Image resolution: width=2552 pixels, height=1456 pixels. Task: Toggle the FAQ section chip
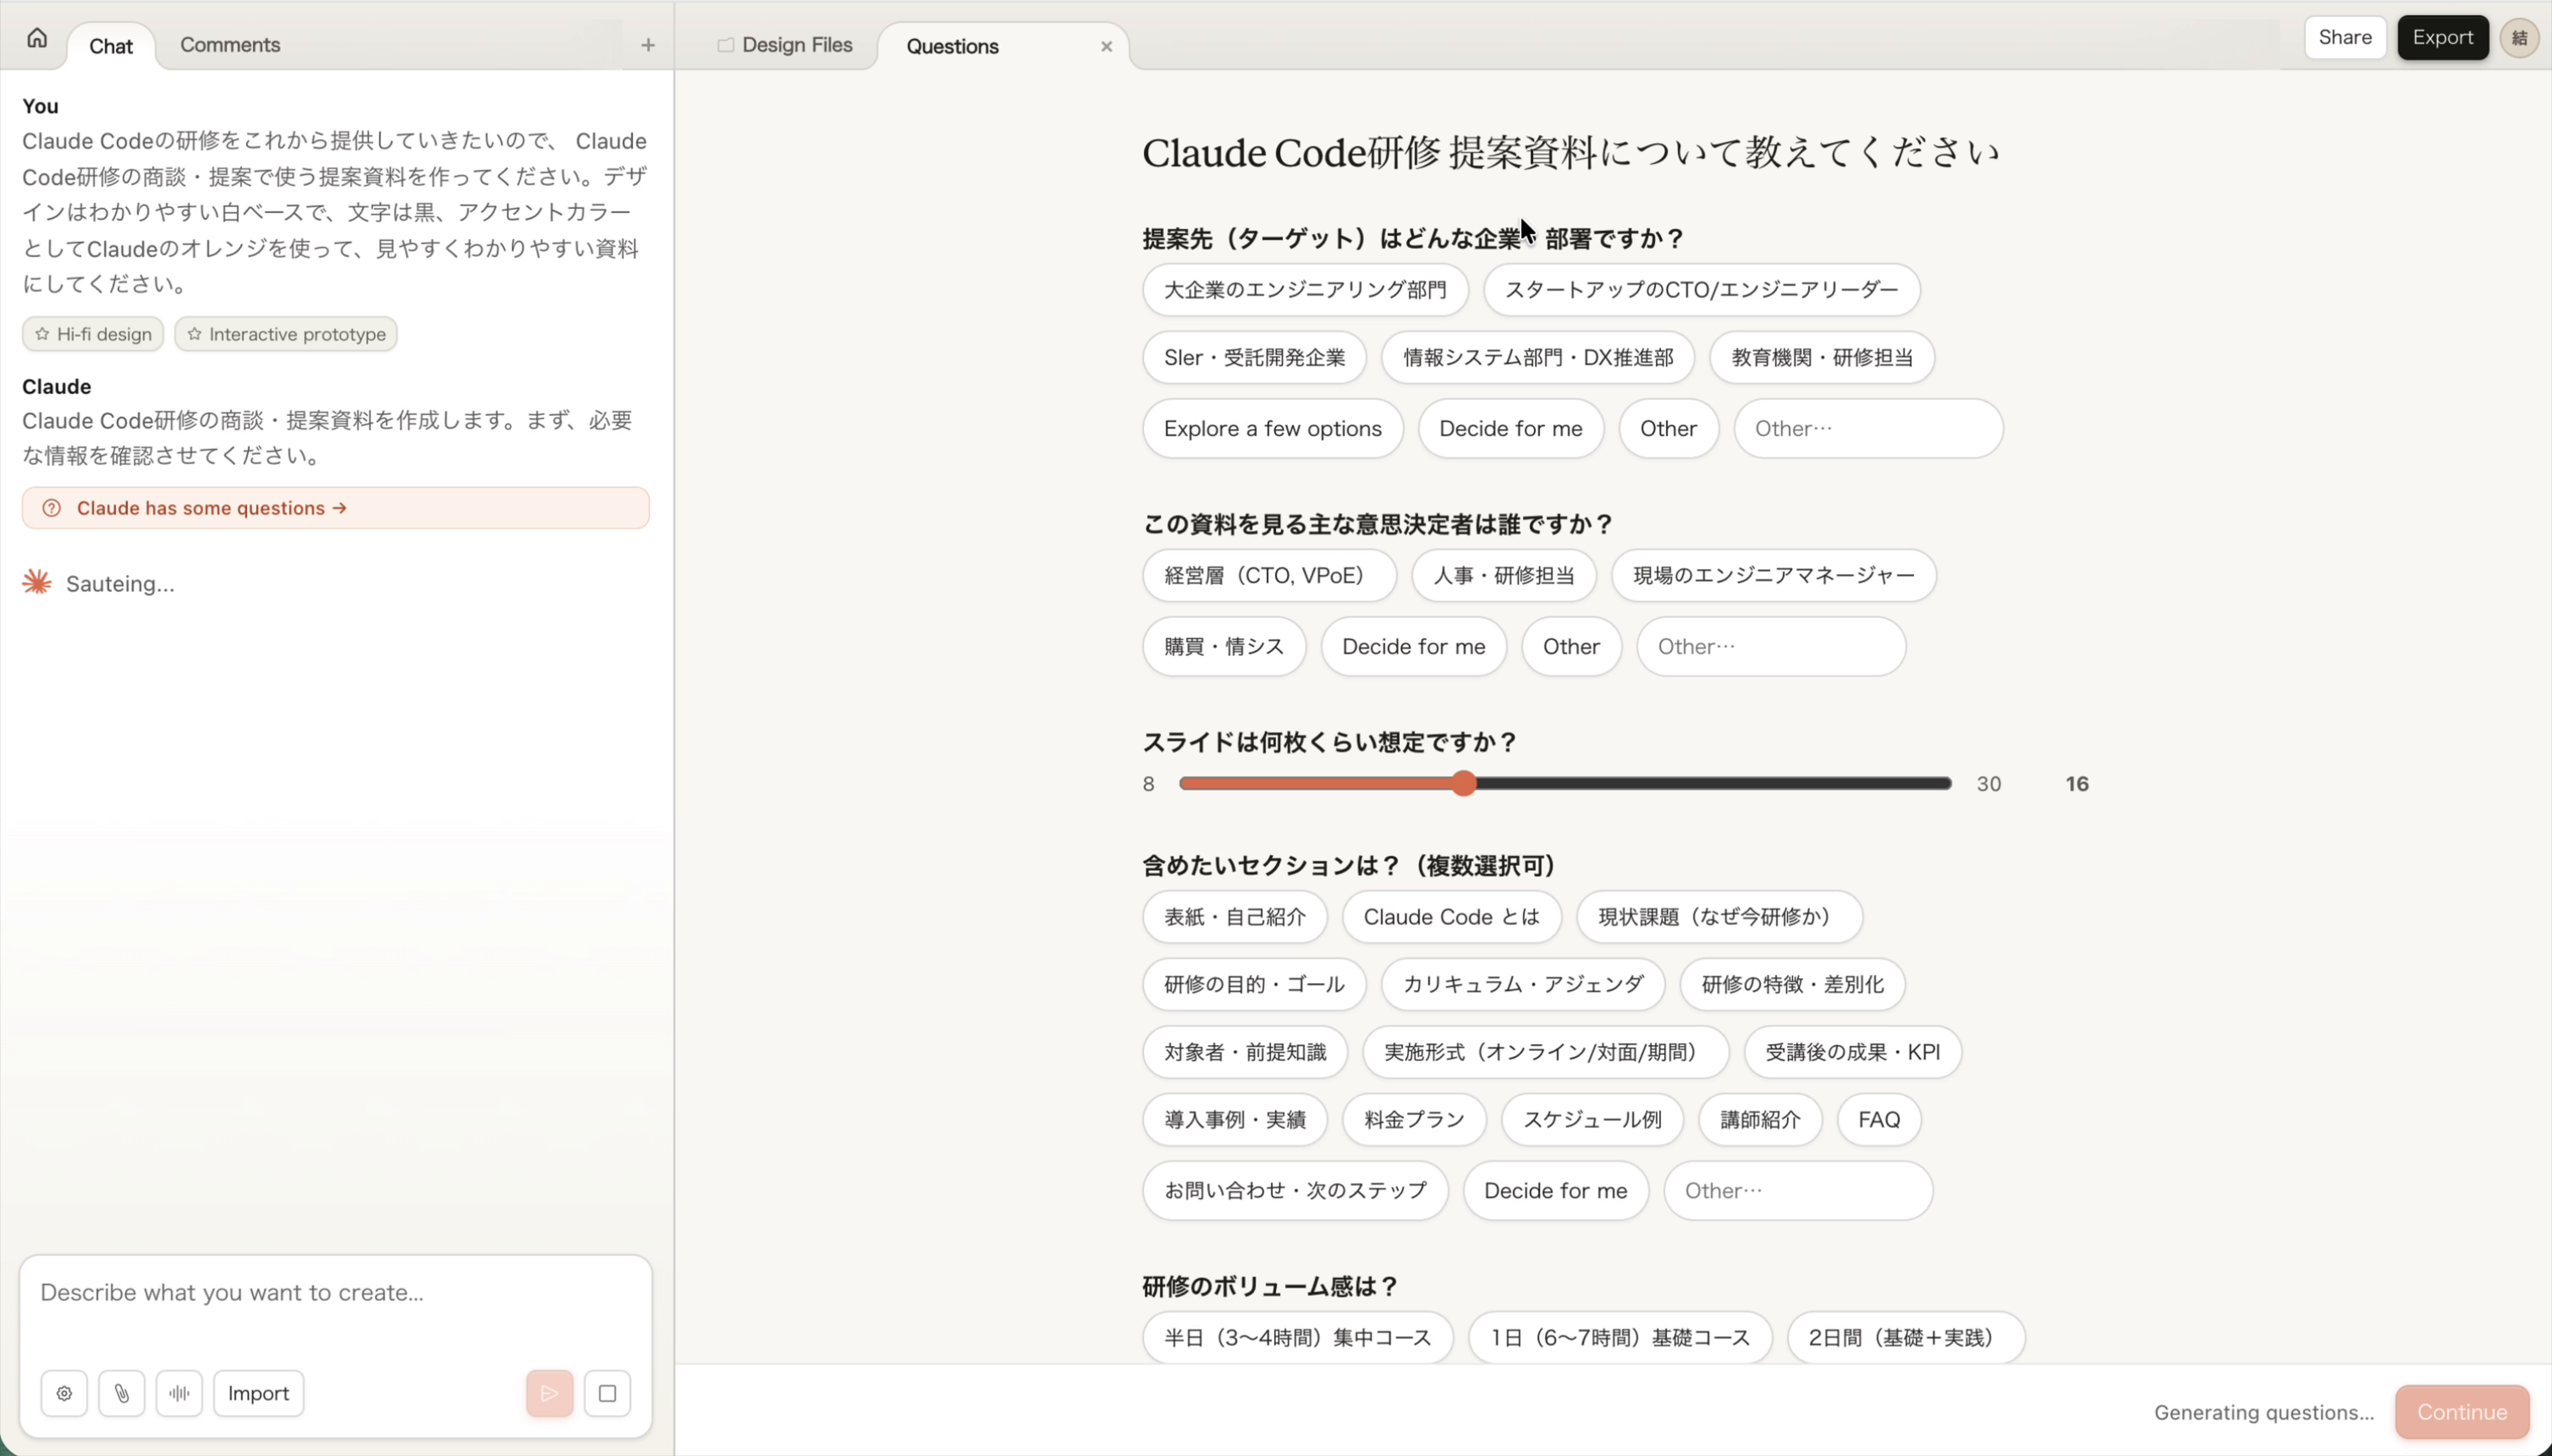point(1878,1119)
